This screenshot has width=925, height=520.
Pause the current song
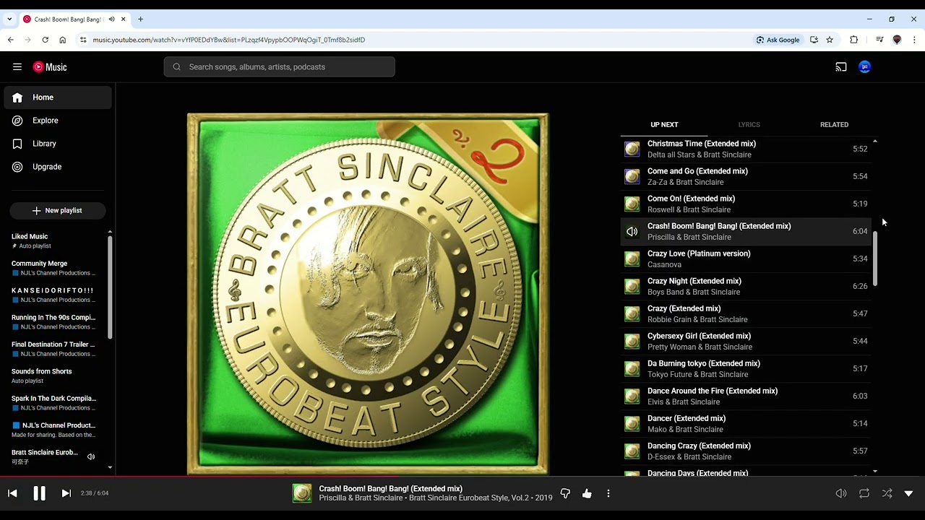click(39, 493)
